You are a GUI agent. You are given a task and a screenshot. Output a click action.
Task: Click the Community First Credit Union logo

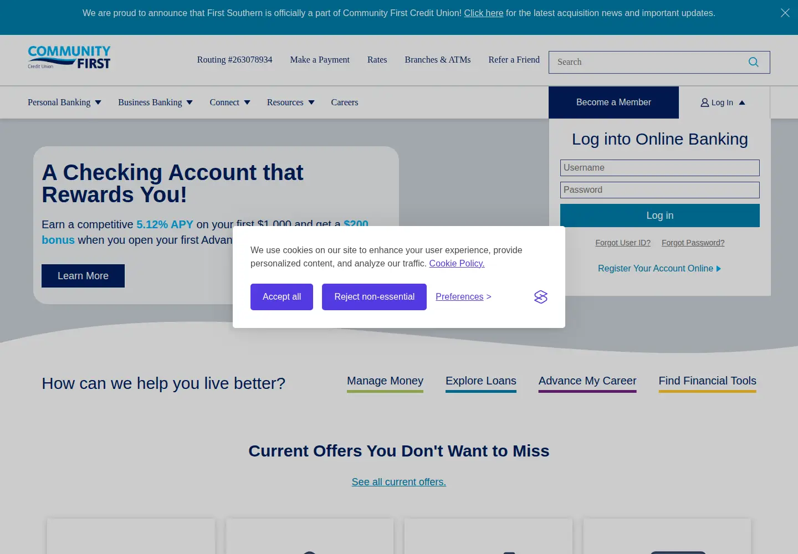(69, 58)
